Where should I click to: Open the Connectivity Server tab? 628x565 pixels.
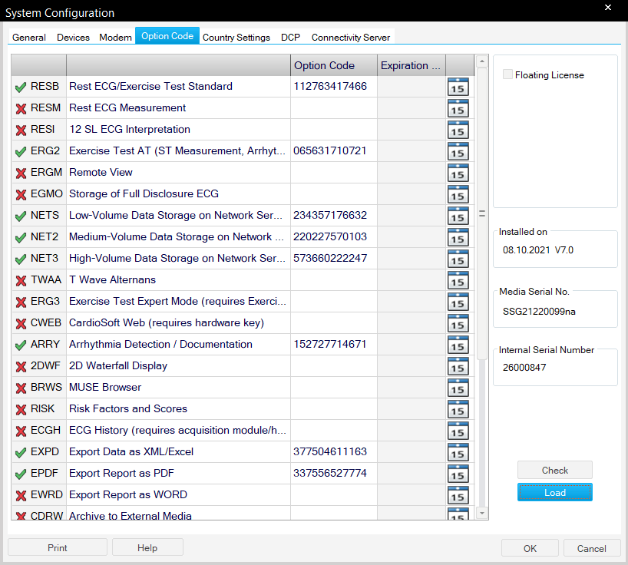click(x=350, y=38)
